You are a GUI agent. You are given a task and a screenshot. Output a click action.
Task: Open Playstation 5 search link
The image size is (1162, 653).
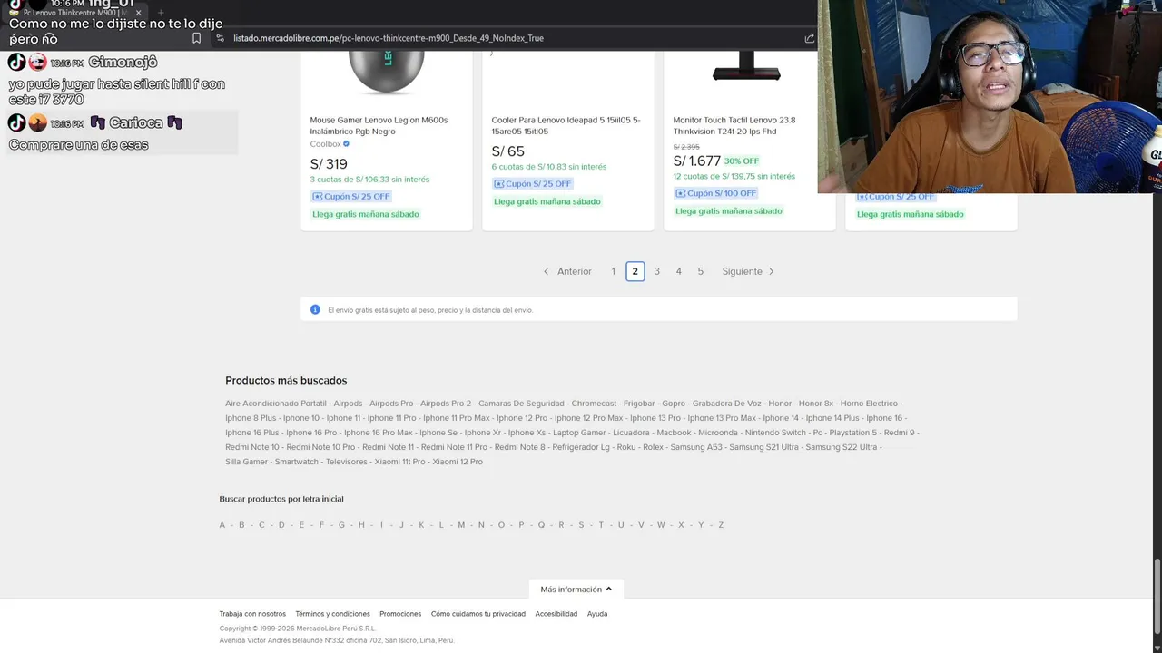coord(853,433)
